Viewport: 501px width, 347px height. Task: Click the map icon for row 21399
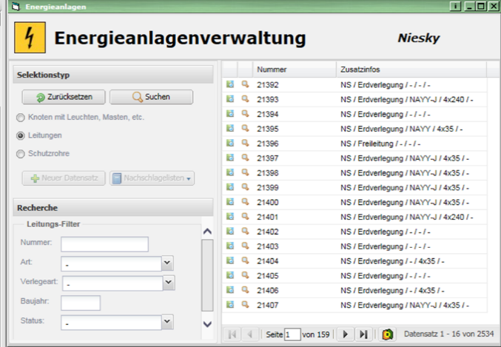point(230,187)
